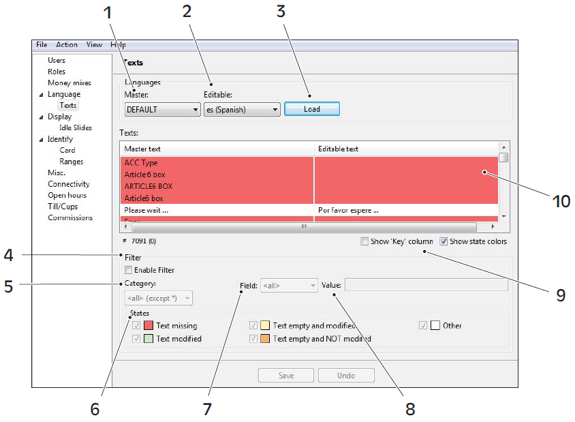
Task: Open the Editable language dropdown
Action: pyautogui.click(x=242, y=109)
